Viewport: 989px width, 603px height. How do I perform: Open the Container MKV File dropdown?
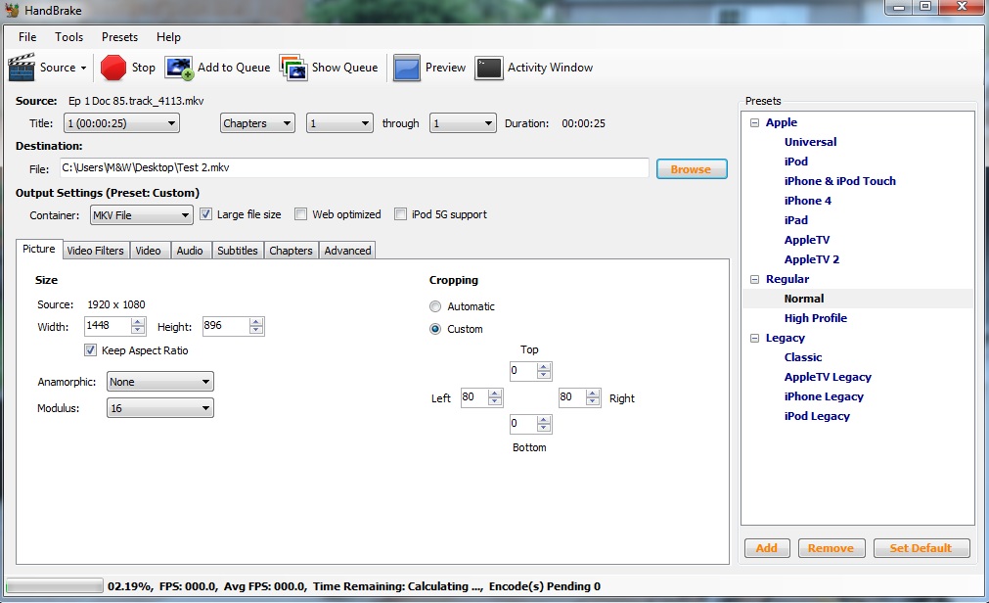(x=141, y=214)
